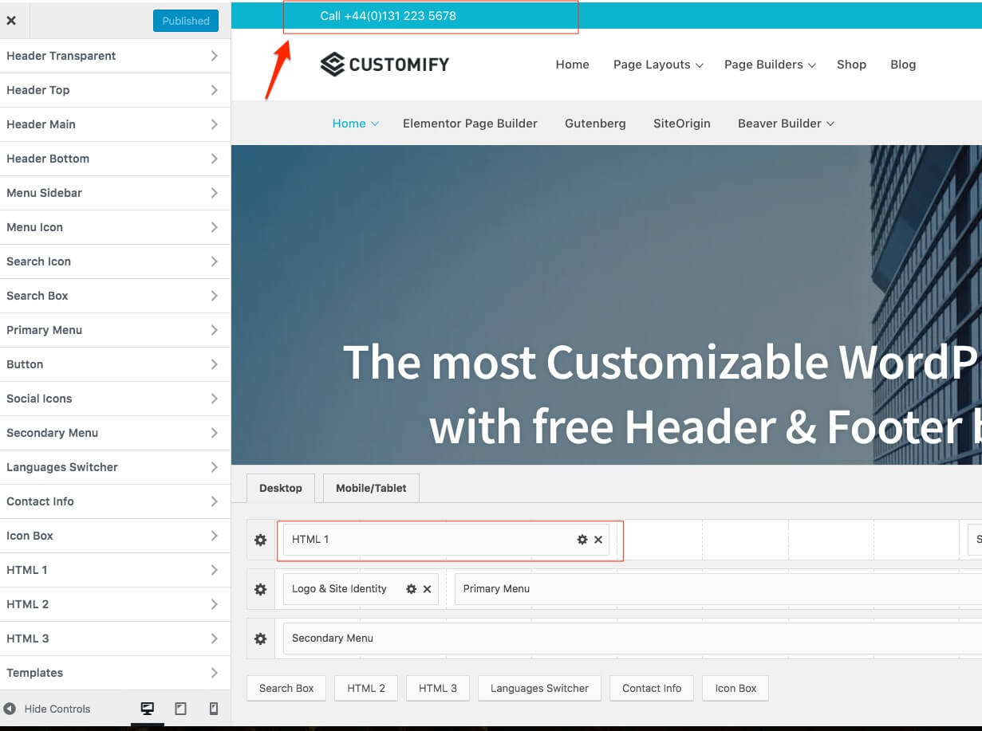
Task: Remove the Logo & Site Identity widget
Action: (425, 589)
